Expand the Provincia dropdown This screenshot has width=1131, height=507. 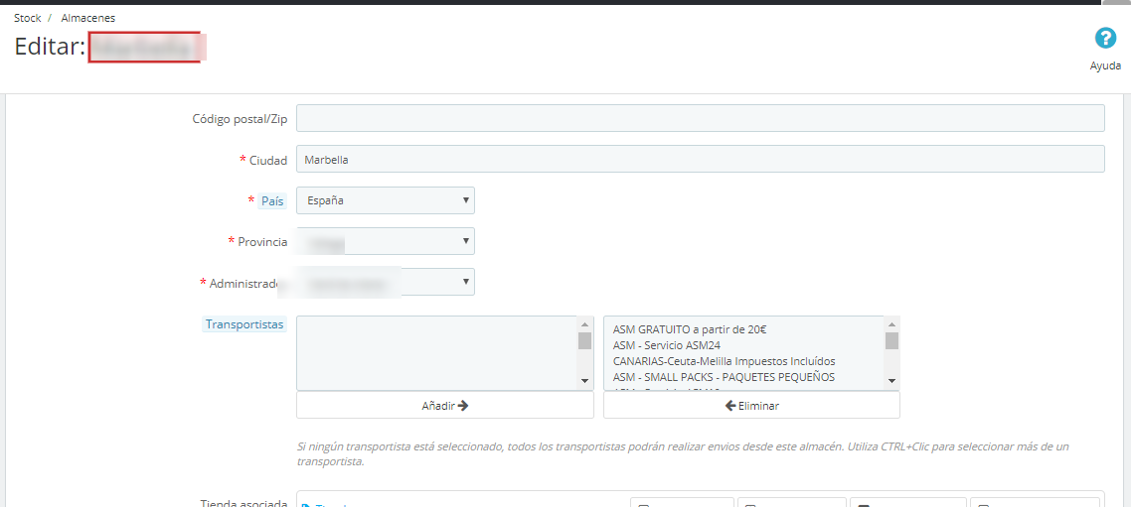click(386, 241)
